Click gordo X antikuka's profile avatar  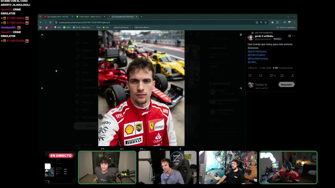pyautogui.click(x=250, y=38)
